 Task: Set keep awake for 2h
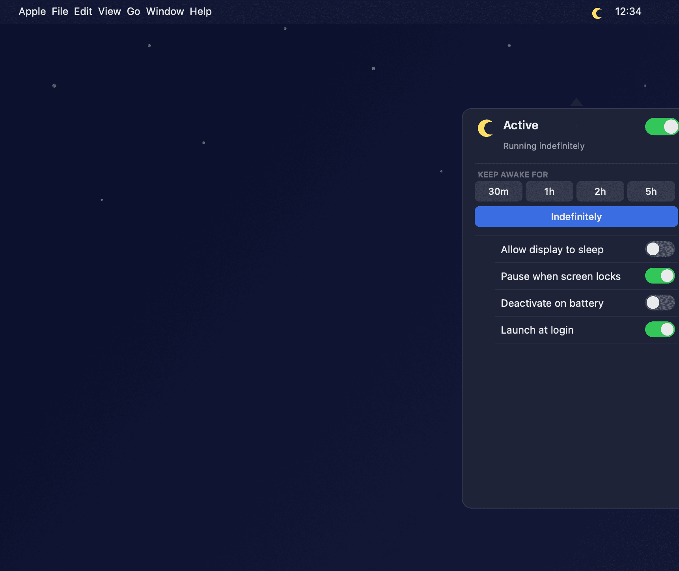click(600, 191)
